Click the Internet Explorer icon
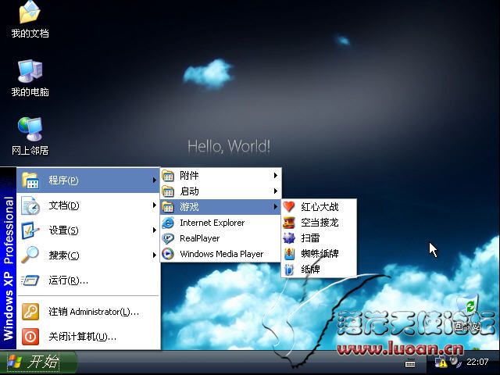This screenshot has height=375, width=500. pyautogui.click(x=168, y=223)
